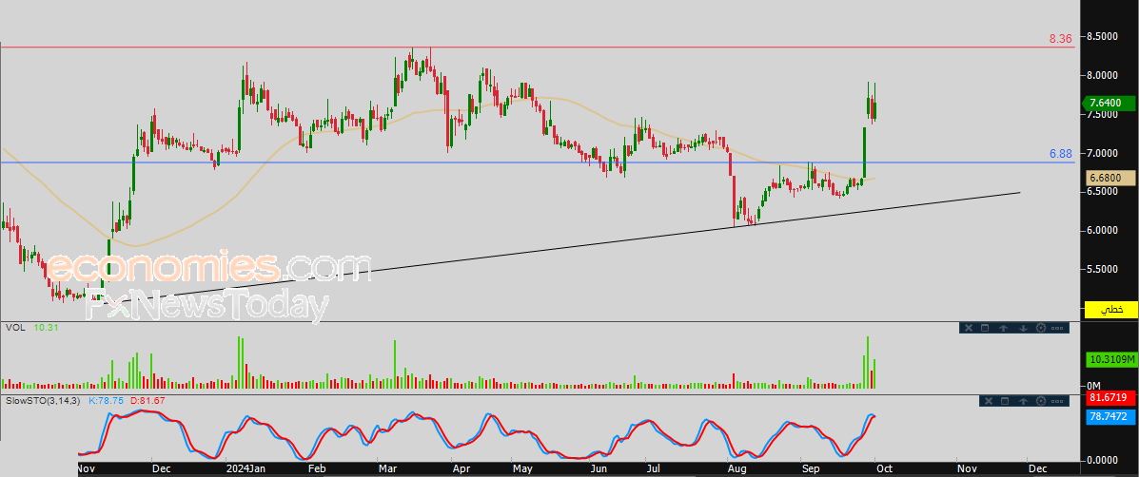Select the red horizontal resistance line

coord(538,48)
